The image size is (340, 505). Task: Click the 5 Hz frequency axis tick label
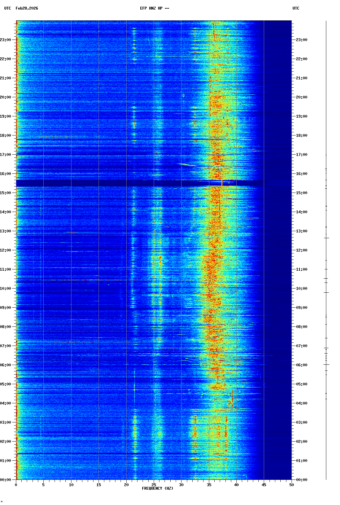43,485
